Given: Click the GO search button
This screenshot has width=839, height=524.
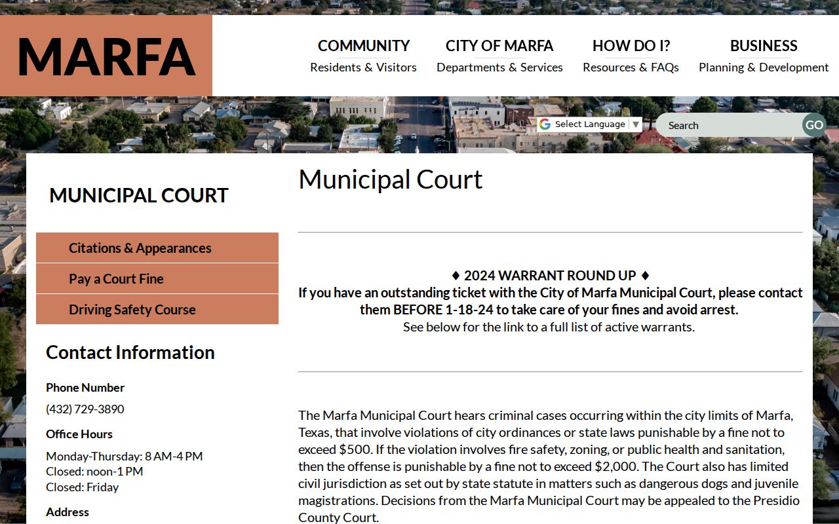Looking at the screenshot, I should (x=814, y=125).
